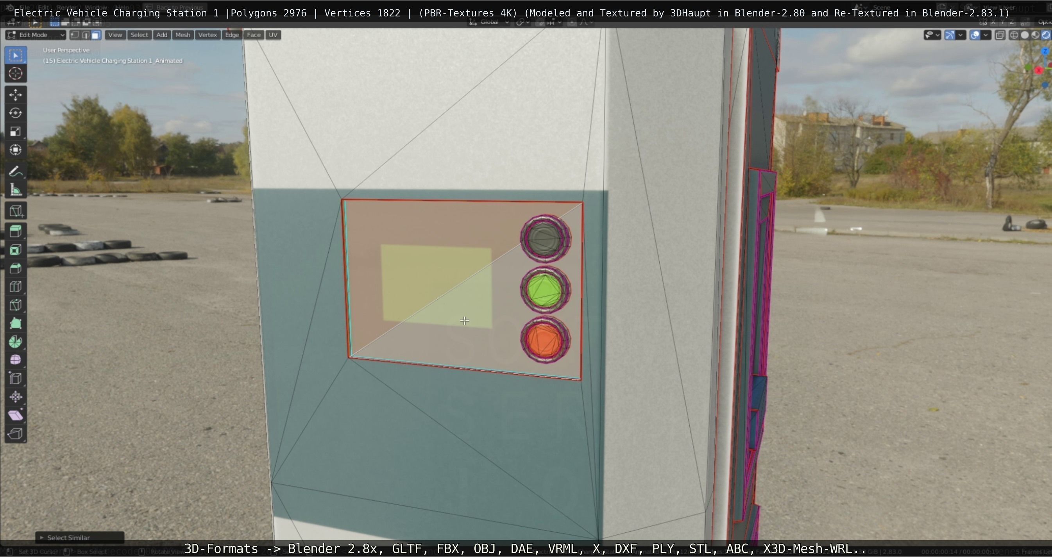Enable edge select mode

click(85, 35)
